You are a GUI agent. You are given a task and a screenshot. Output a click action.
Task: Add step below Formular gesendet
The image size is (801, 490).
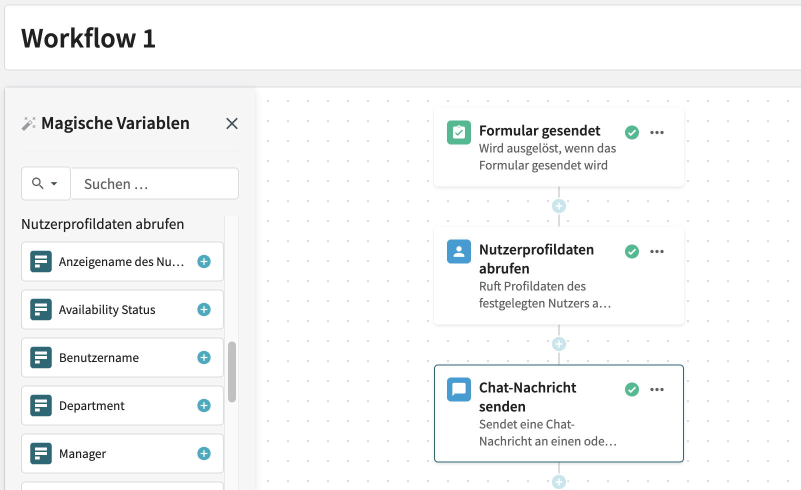click(558, 206)
